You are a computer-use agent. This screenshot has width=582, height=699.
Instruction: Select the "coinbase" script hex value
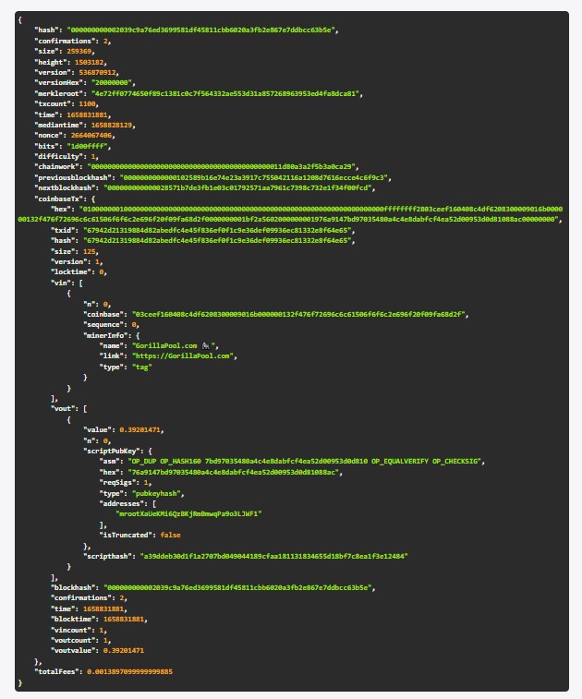298,314
